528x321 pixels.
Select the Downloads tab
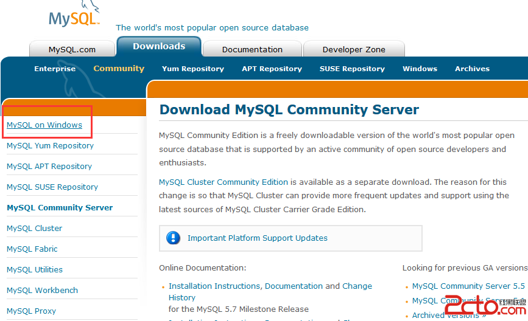point(159,46)
